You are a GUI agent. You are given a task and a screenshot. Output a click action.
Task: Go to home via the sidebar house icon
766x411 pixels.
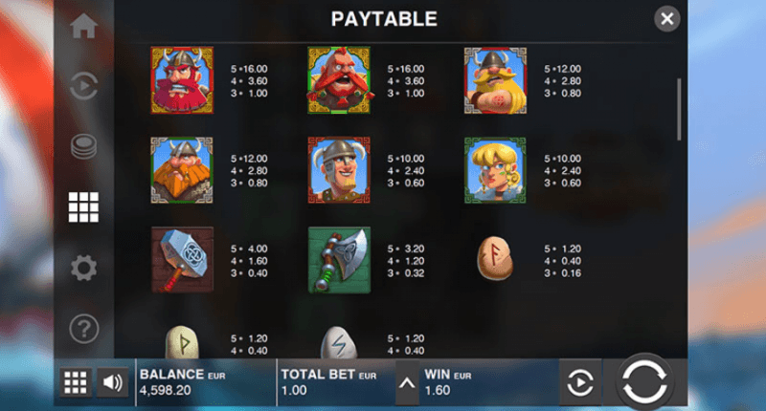point(83,26)
